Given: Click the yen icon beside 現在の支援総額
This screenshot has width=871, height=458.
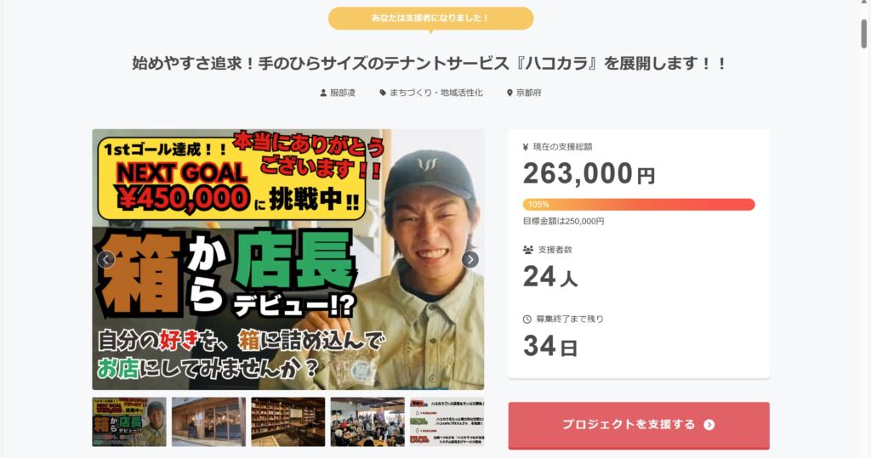Looking at the screenshot, I should [526, 147].
